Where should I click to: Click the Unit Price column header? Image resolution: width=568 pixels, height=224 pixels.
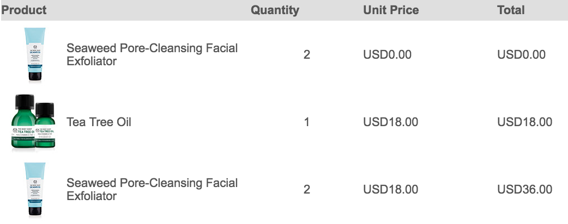click(391, 10)
